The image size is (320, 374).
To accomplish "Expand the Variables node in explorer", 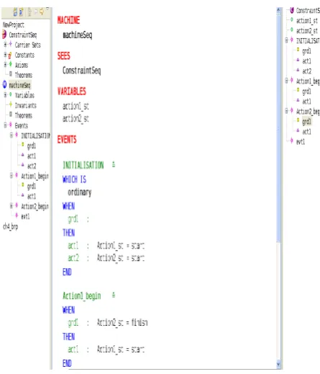I will tap(5, 95).
